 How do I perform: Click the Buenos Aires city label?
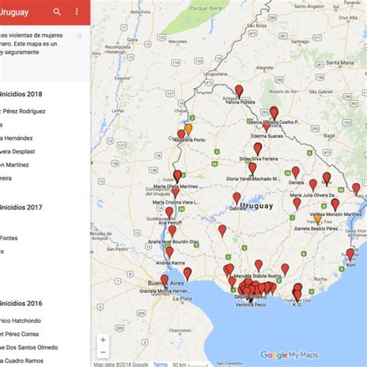click(x=166, y=283)
